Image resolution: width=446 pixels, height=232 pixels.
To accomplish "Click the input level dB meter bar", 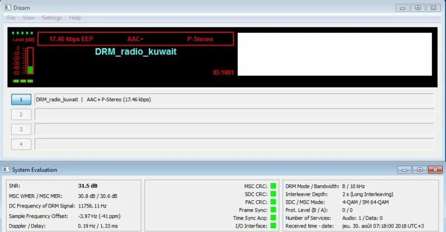I will click(31, 61).
